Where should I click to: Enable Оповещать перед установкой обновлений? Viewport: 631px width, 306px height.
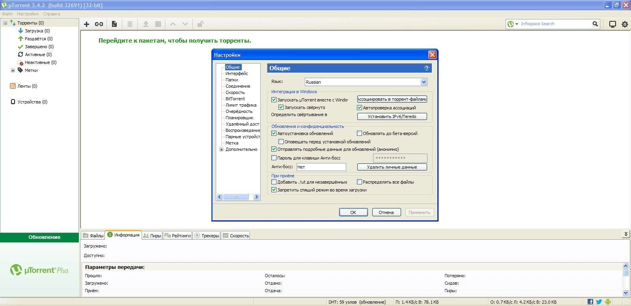click(x=281, y=141)
